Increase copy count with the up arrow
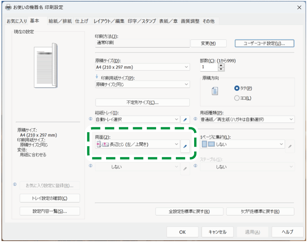 (x=221, y=65)
